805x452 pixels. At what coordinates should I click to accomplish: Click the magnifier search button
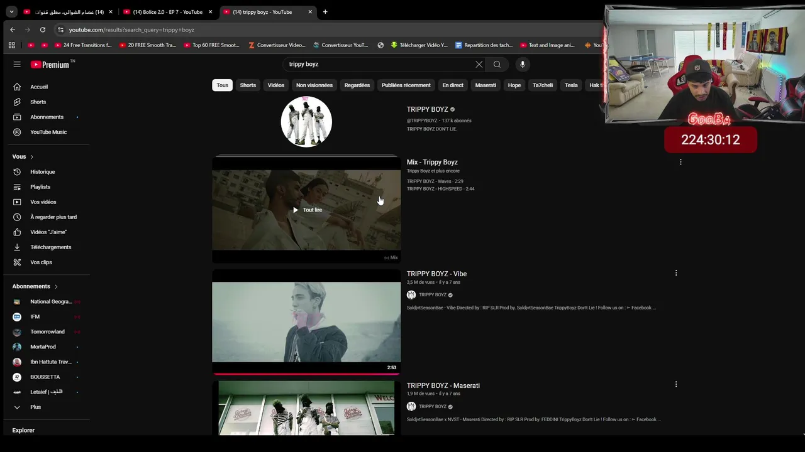(x=497, y=64)
